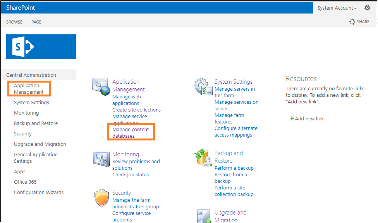Click the System Settings gears icon
The image size is (378, 223).
pos(203,86)
